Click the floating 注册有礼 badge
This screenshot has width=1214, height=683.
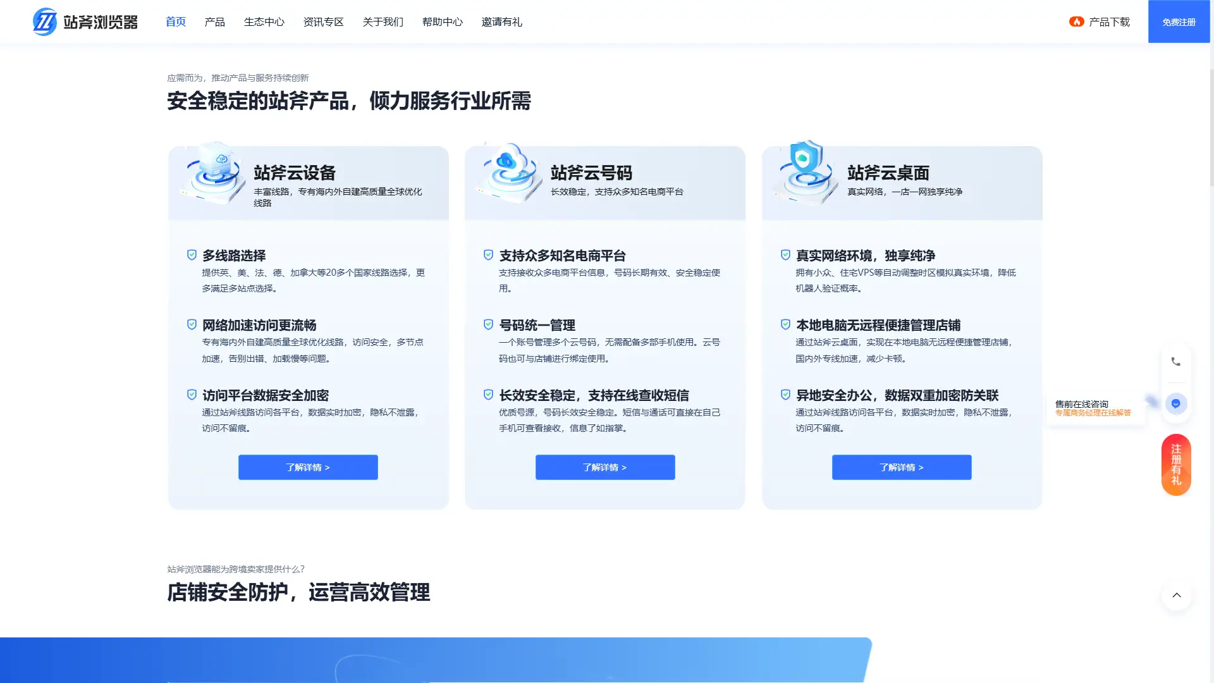pyautogui.click(x=1177, y=464)
